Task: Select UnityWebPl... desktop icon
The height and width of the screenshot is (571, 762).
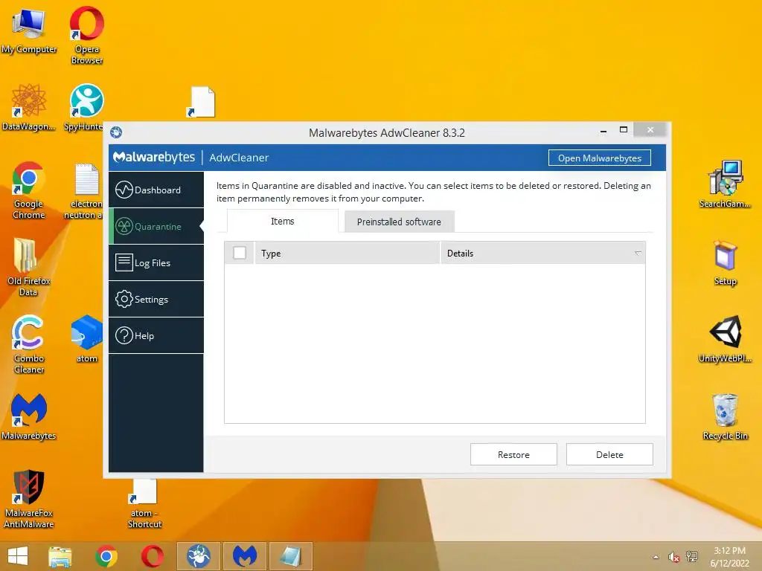Action: coord(725,339)
